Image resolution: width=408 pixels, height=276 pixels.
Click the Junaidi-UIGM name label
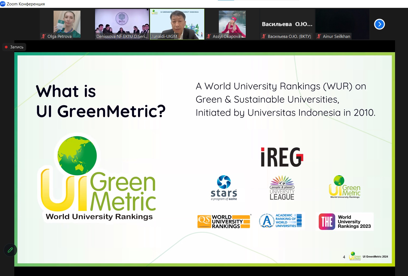164,36
